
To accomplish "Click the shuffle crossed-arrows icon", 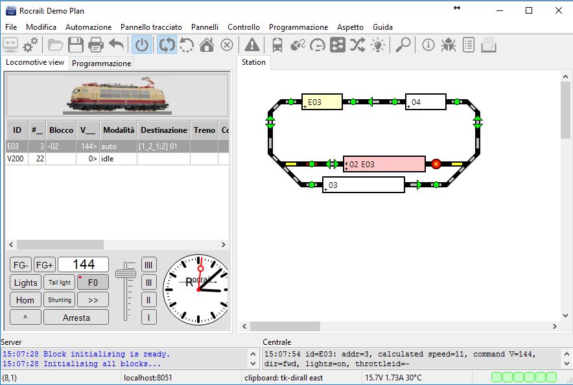I will (357, 45).
